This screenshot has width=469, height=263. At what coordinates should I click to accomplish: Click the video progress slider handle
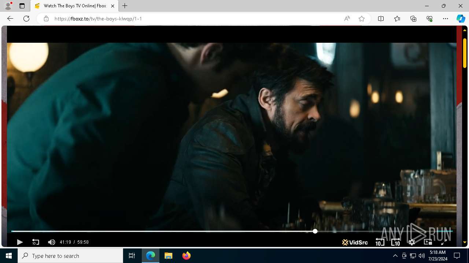tap(315, 231)
